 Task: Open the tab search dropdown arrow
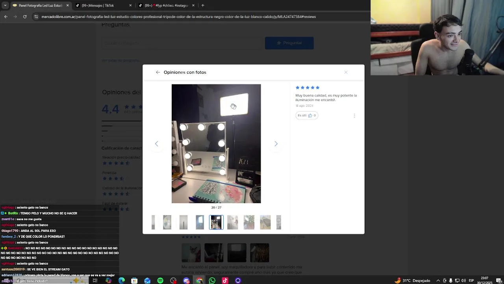[5, 6]
